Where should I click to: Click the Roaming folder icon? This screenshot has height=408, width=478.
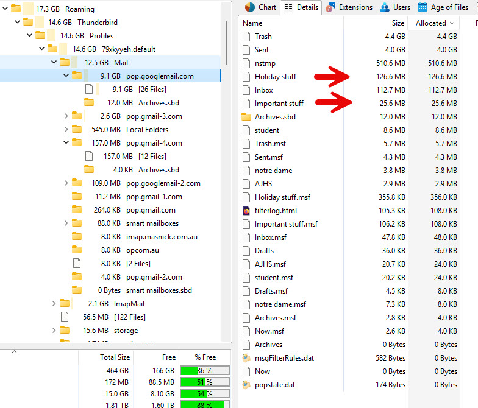(x=16, y=9)
